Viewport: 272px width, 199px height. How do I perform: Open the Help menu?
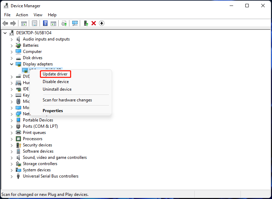click(x=52, y=15)
